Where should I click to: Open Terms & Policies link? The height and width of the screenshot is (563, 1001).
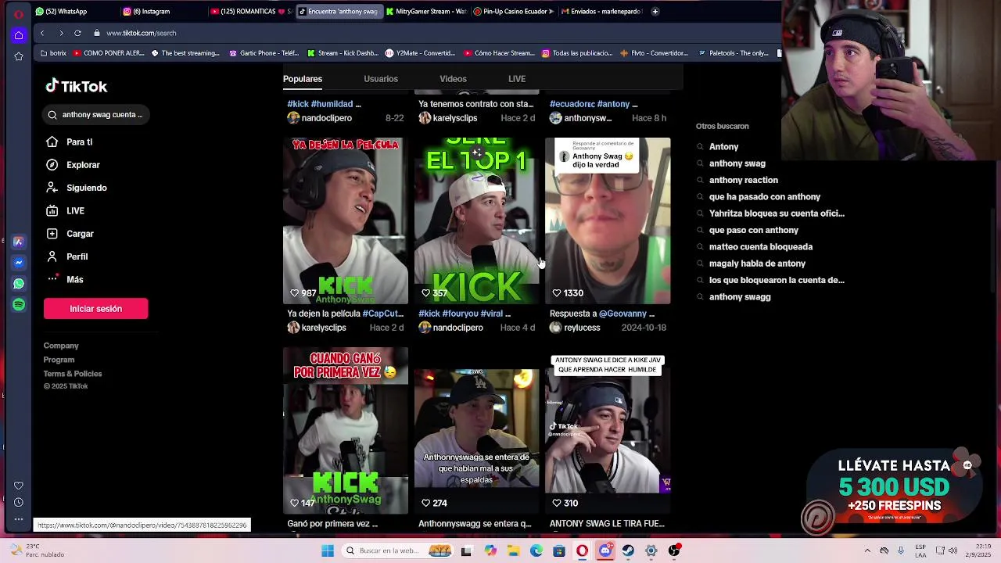73,374
